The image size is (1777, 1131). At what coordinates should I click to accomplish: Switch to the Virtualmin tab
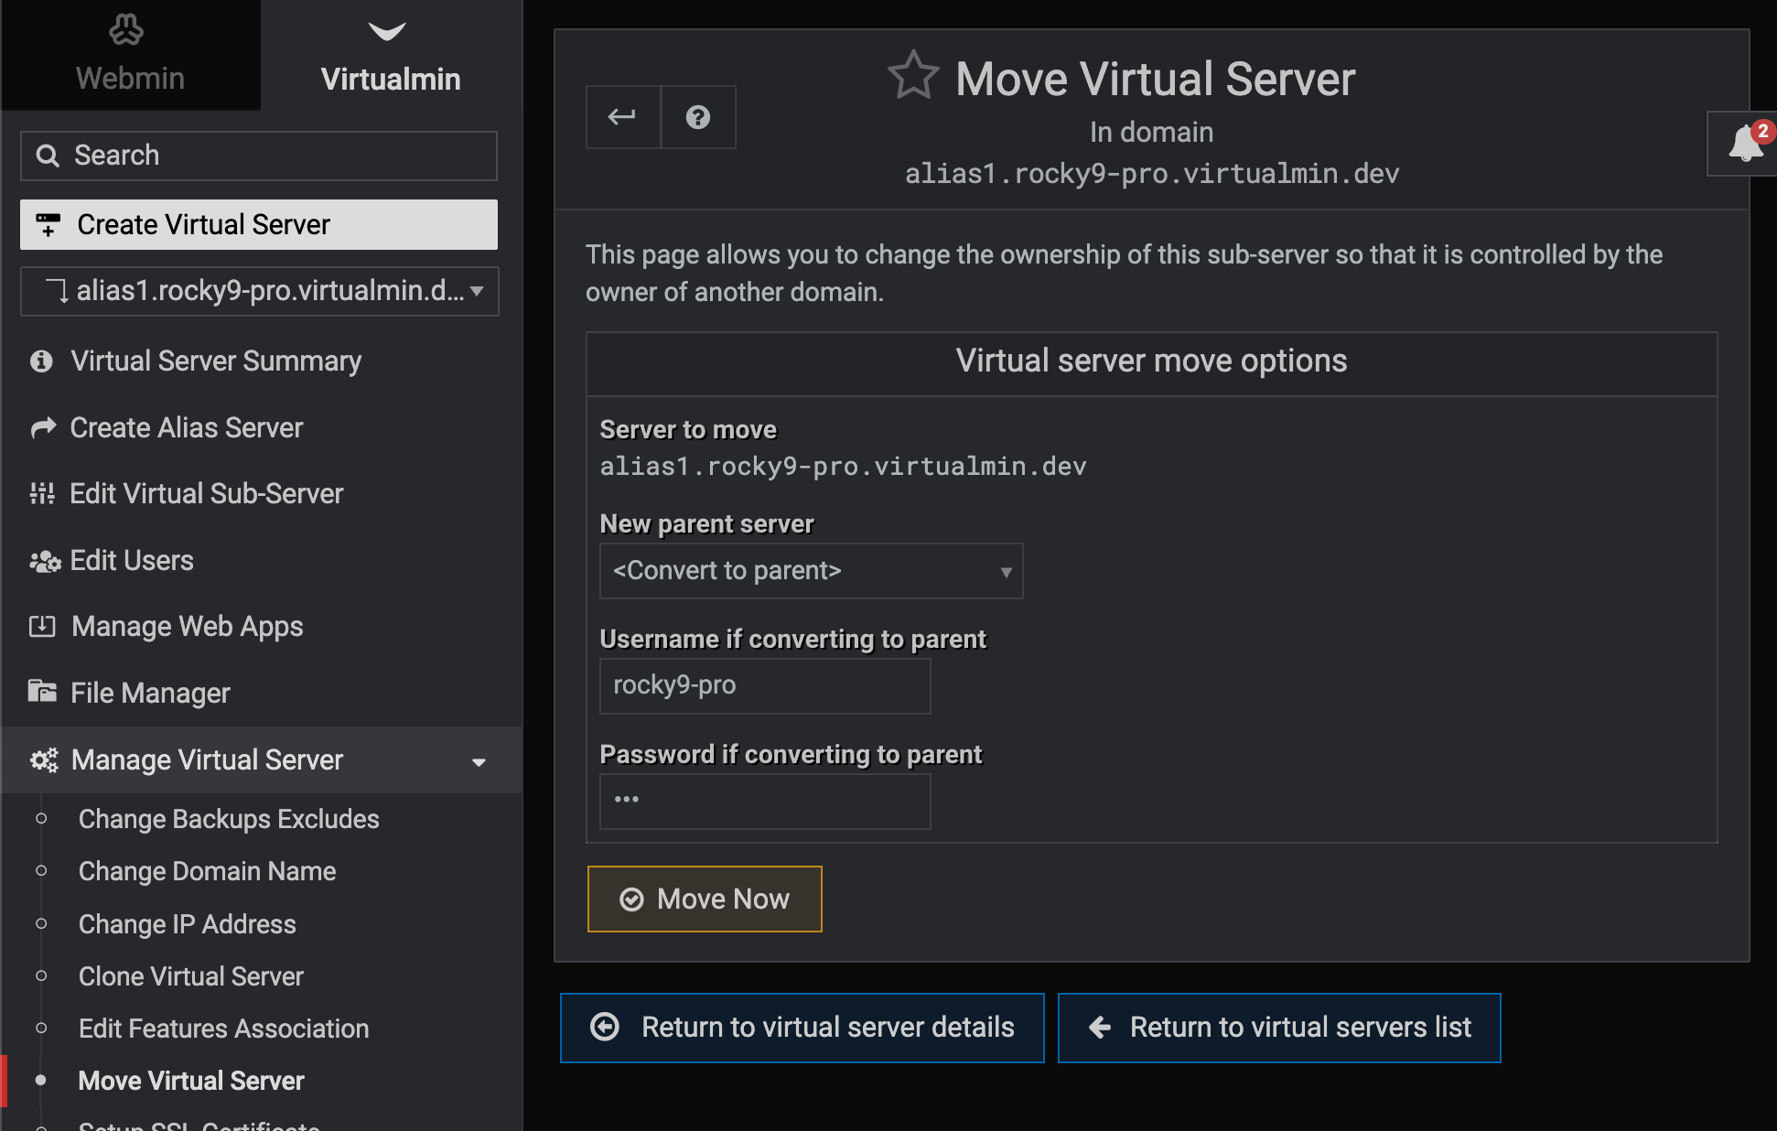coord(391,55)
